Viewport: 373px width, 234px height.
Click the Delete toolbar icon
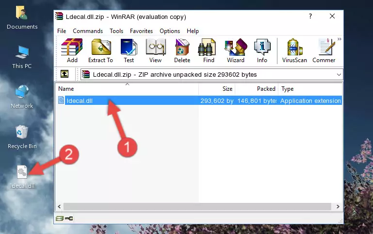click(182, 50)
